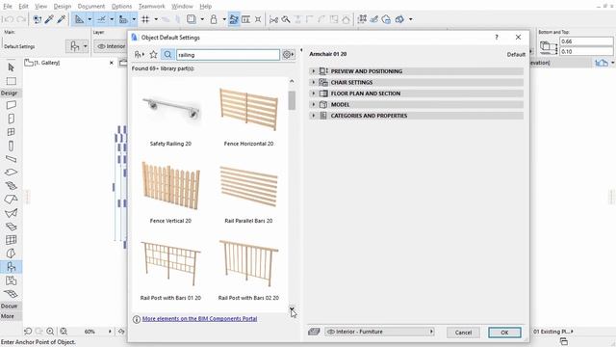Click the Undo icon in main toolbar

pos(9,19)
